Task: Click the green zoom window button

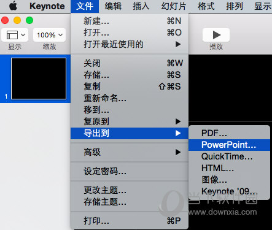Action: [x=29, y=20]
